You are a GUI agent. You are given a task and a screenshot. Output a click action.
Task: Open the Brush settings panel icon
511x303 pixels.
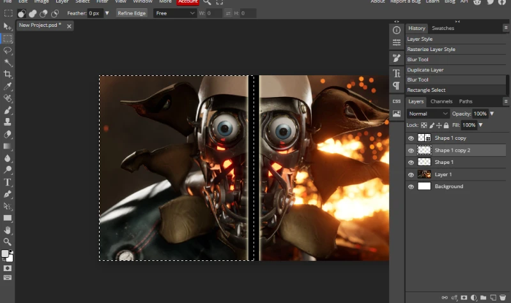(397, 58)
